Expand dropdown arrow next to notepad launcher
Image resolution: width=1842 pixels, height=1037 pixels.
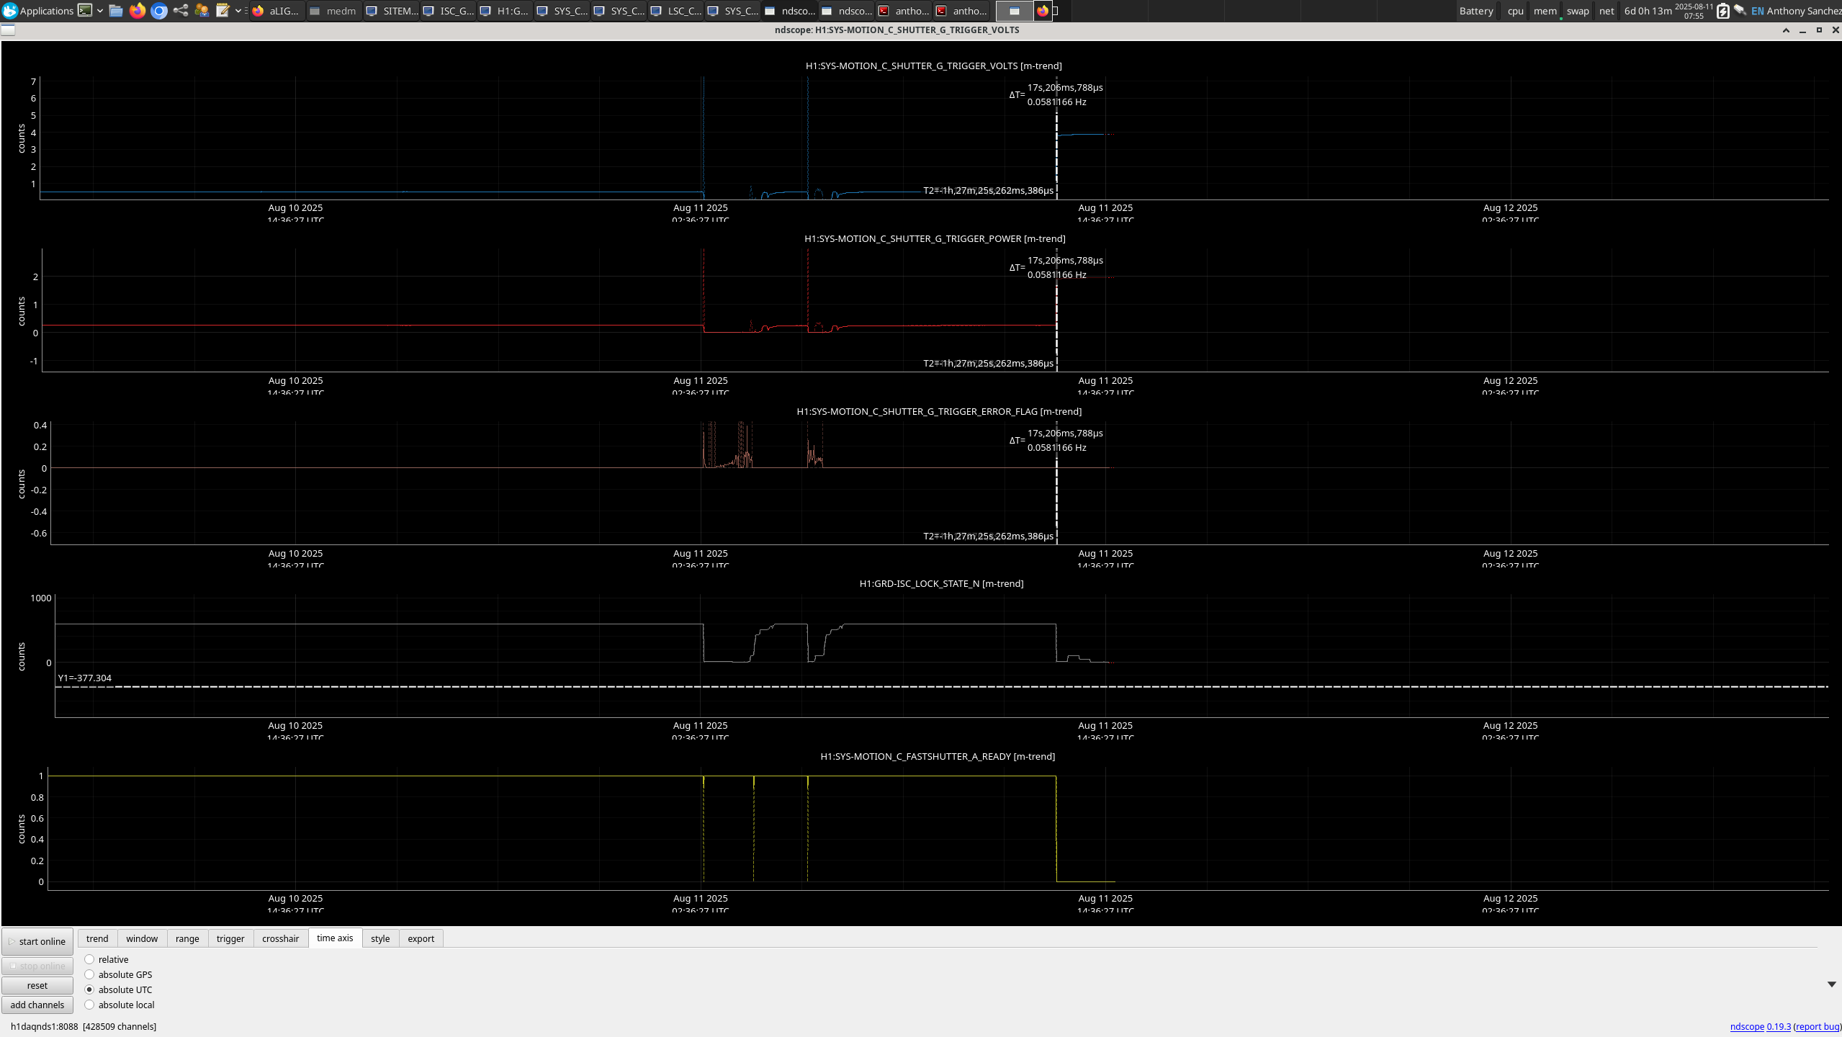tap(238, 11)
